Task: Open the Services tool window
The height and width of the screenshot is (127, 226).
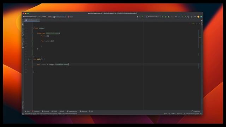Action: pos(83,111)
